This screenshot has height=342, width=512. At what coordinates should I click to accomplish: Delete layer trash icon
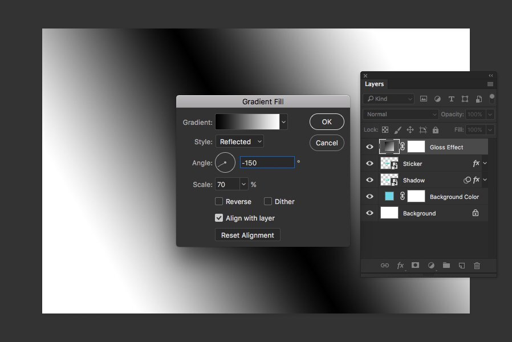click(x=477, y=265)
